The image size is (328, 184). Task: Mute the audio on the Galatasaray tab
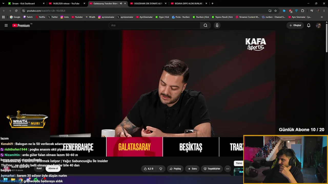121,4
